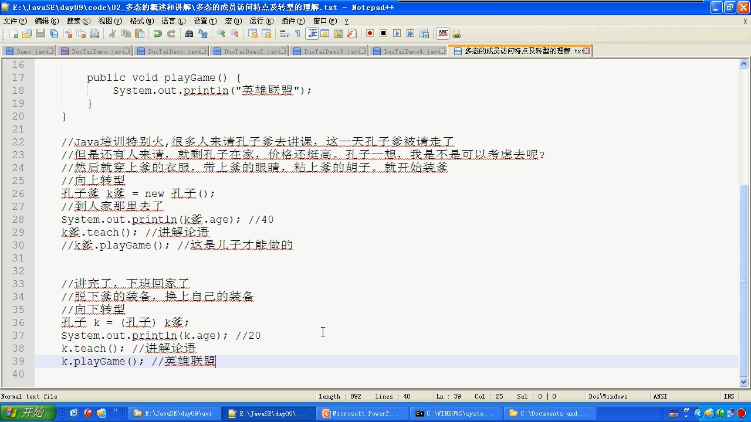Open the user-defined language icon
This screenshot has height=422, width=751.
pos(325,33)
